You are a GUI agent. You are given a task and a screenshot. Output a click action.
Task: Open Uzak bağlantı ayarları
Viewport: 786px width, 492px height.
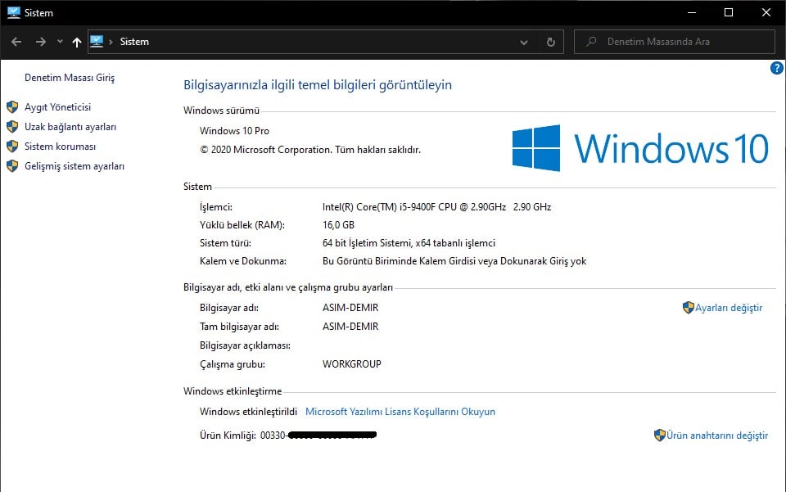coord(70,127)
